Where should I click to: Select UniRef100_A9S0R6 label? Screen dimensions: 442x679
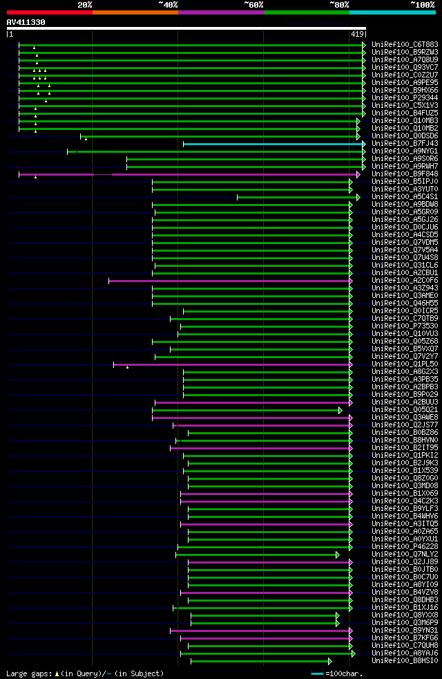[x=405, y=159]
